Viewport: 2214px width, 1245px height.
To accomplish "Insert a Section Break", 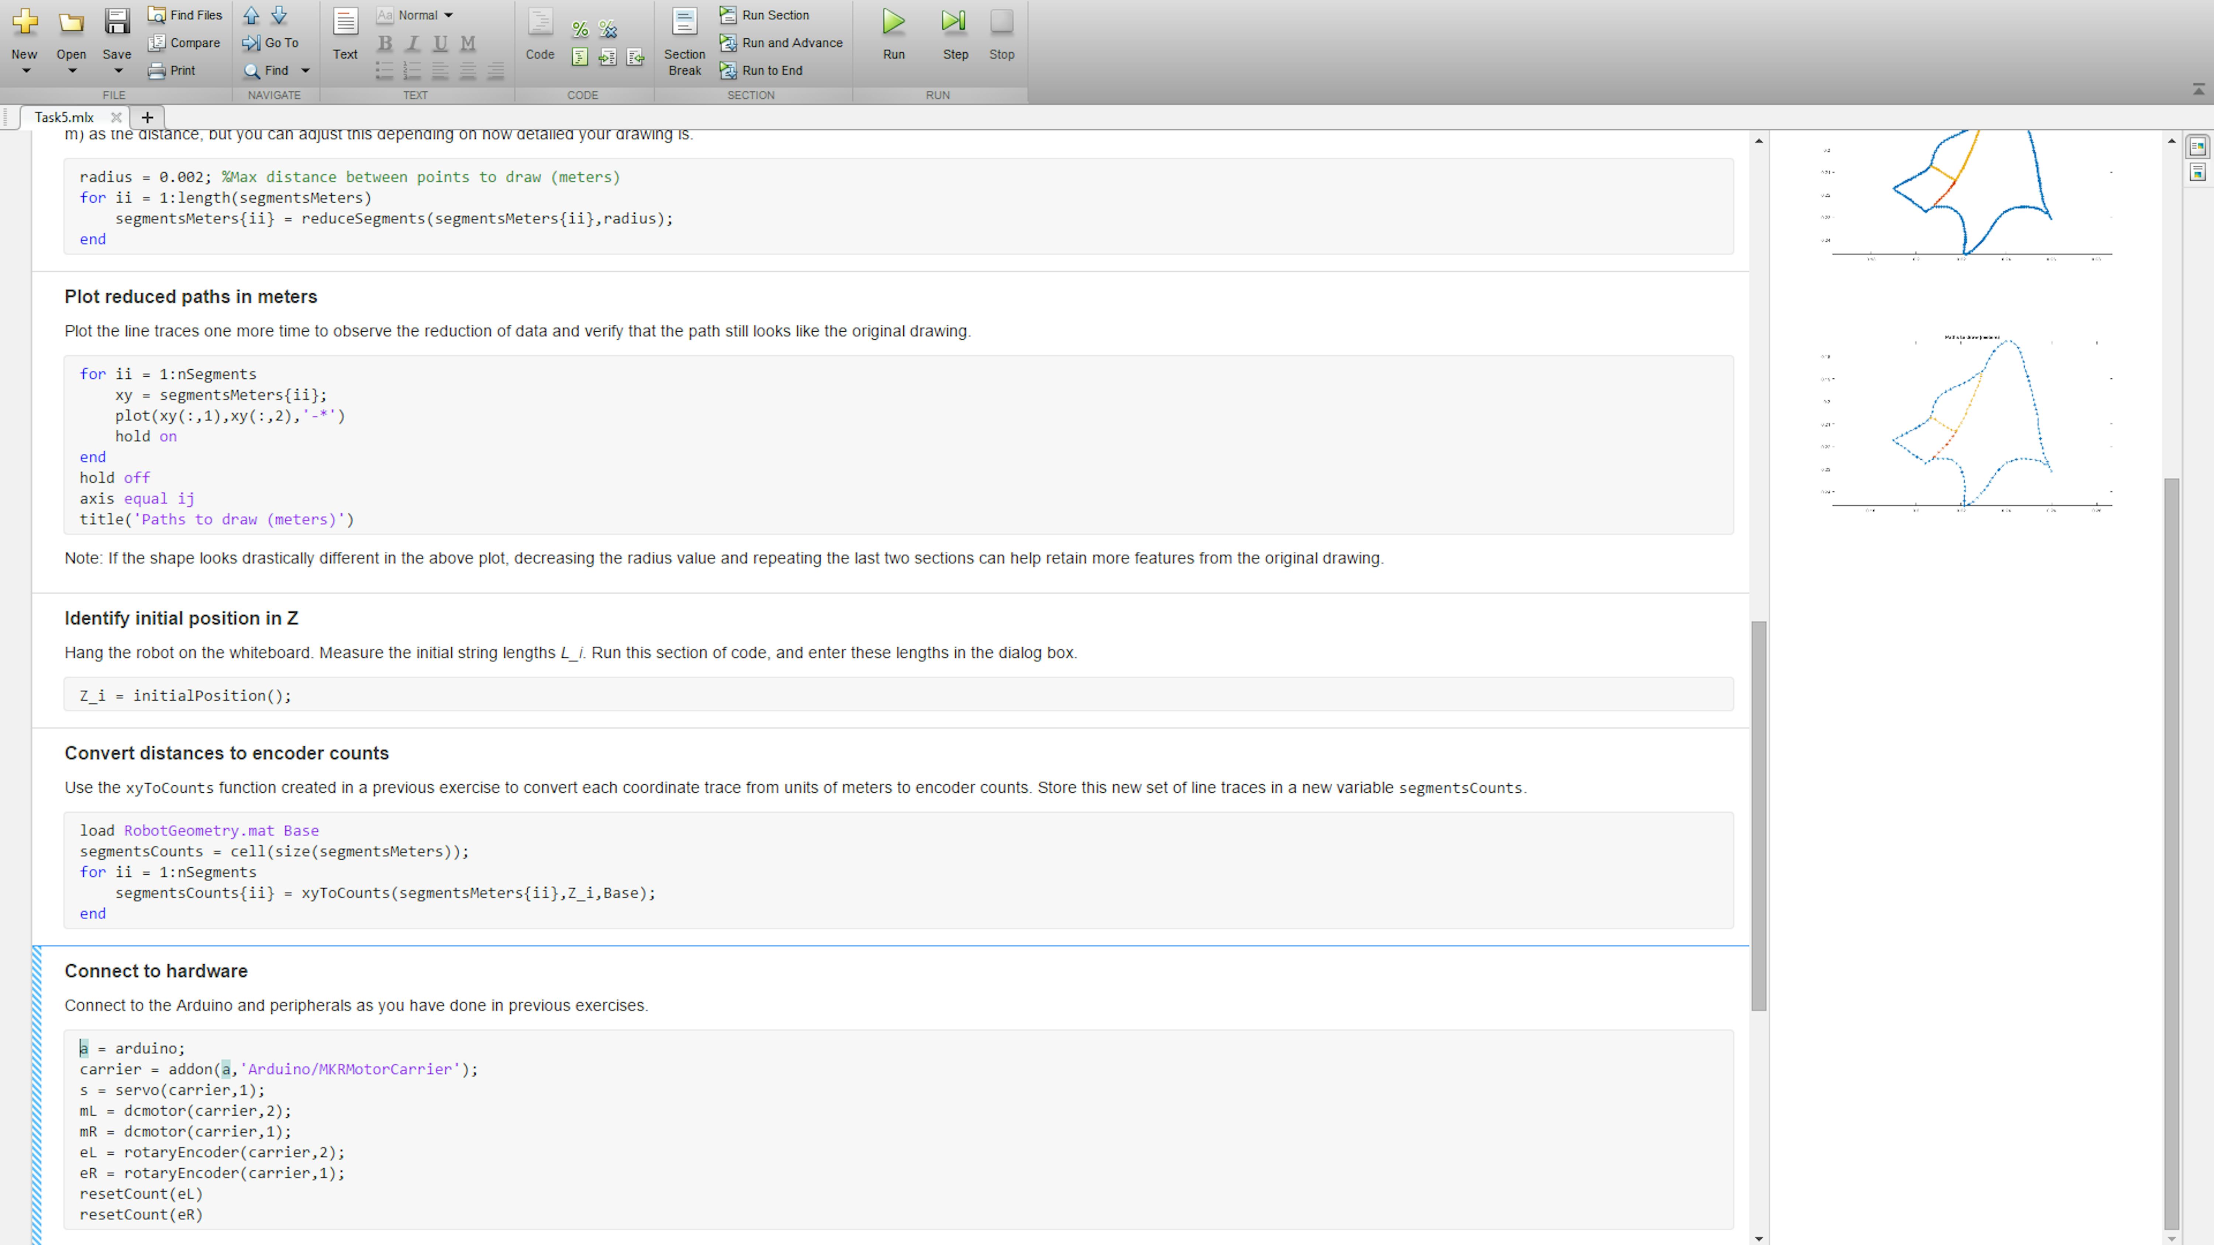I will pyautogui.click(x=684, y=42).
